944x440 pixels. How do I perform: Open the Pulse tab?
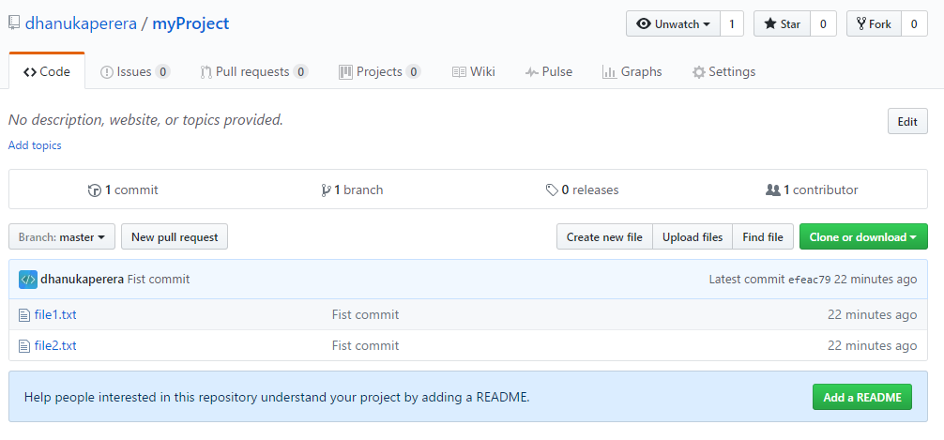coord(548,71)
